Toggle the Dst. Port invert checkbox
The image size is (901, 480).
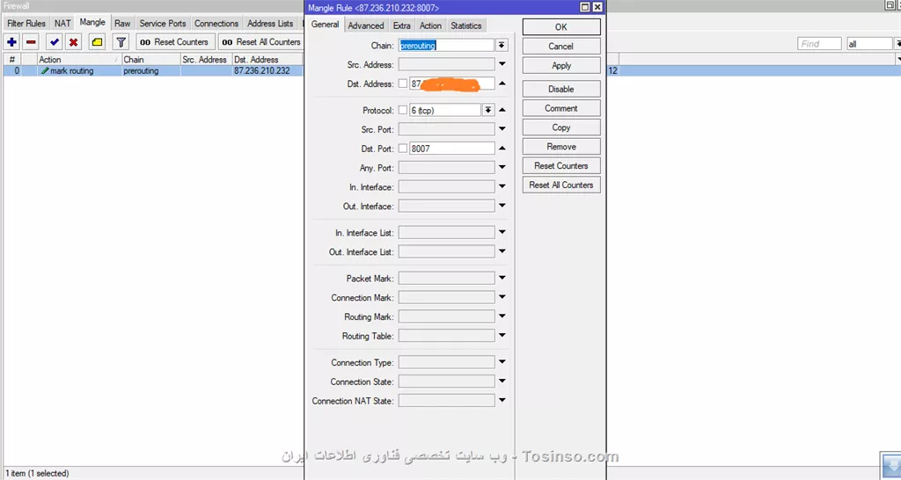click(x=403, y=149)
